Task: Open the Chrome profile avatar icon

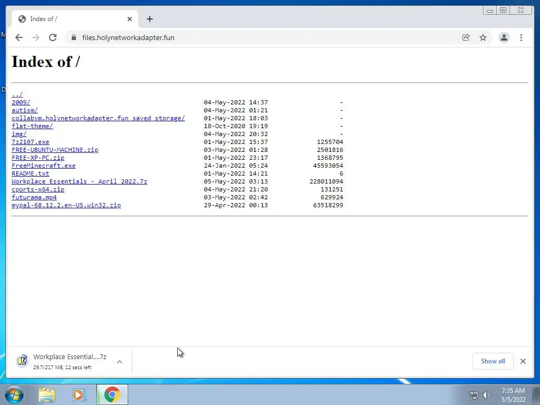Action: 504,37
